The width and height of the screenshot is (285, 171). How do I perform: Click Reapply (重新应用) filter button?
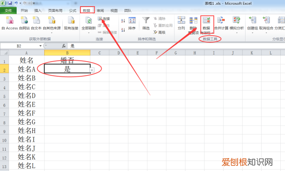[163, 26]
